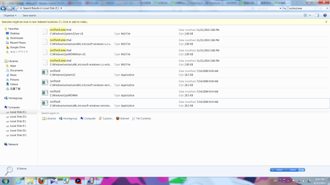The height and width of the screenshot is (185, 330).
Task: Toggle the preview pane button
Action: pyautogui.click(x=317, y=15)
